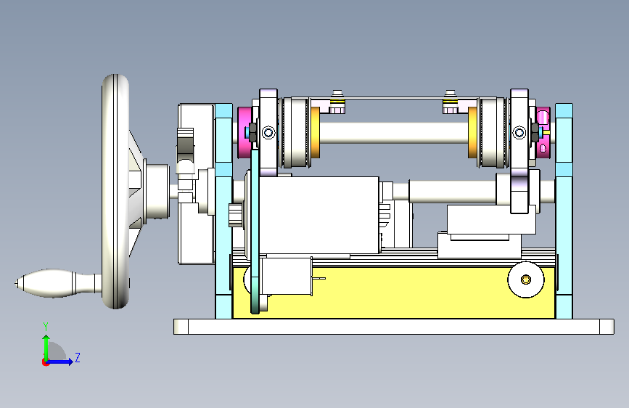Select the upper horizontal shaft
Image resolution: width=629 pixels, height=408 pixels.
coord(393,133)
